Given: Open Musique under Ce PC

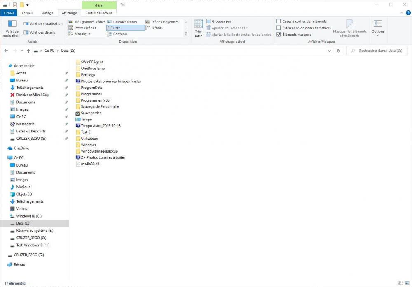Looking at the screenshot, I should 20,187.
